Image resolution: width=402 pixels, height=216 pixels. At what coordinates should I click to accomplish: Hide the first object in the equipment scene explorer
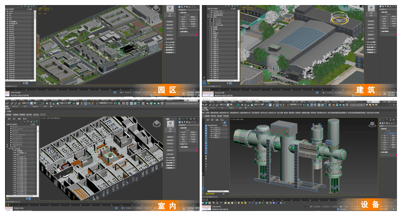[210, 128]
